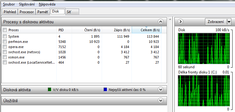Image resolution: width=235 pixels, height=112 pixels.
Task: Switch to the Síť tab
Action: [72, 12]
